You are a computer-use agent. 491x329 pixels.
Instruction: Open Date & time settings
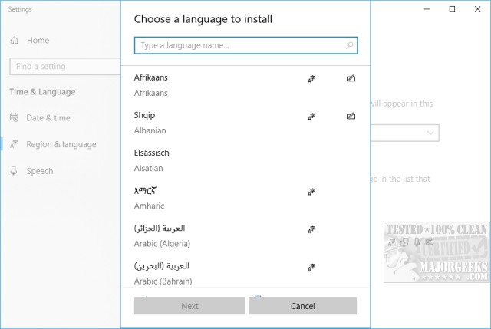pyautogui.click(x=48, y=117)
